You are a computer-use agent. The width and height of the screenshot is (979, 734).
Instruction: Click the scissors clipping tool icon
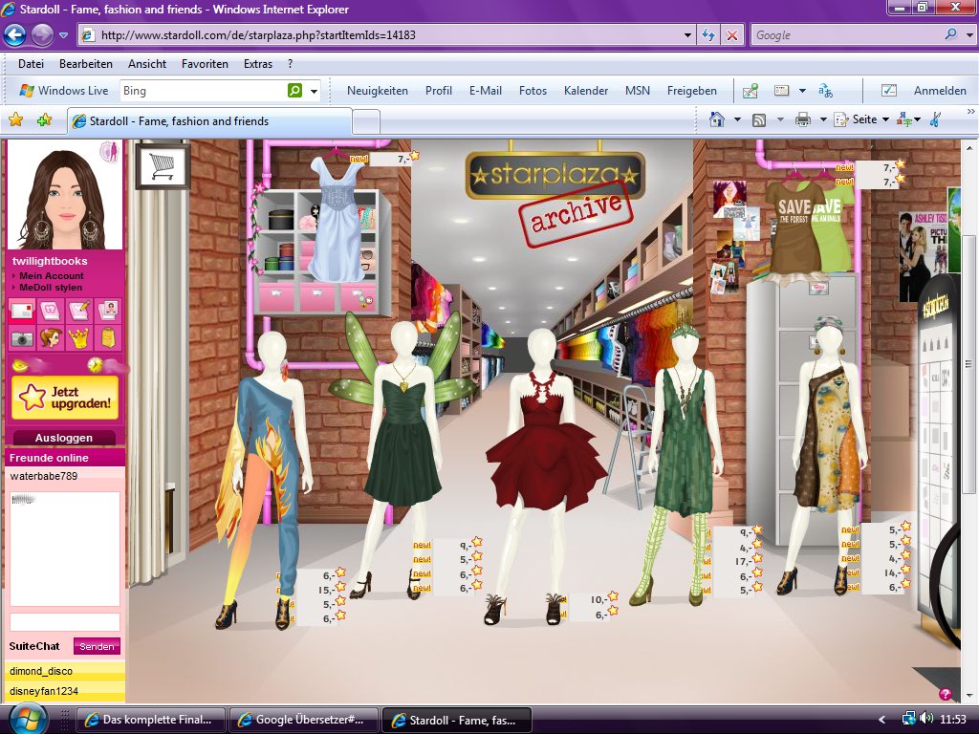click(x=935, y=119)
